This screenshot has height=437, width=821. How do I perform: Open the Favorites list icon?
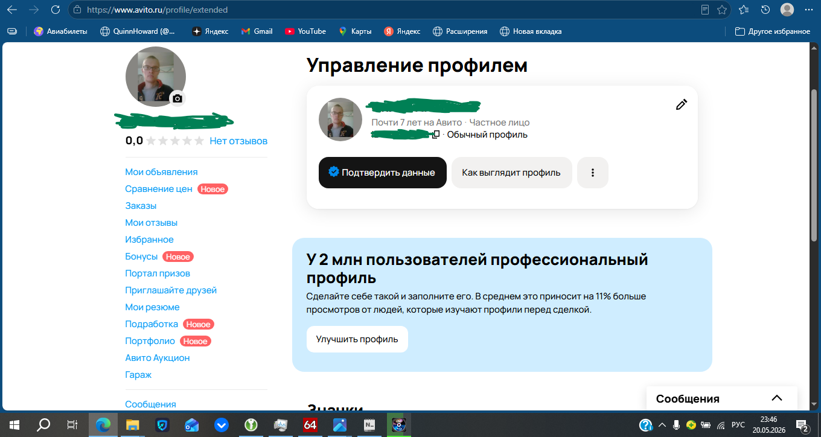coord(744,10)
